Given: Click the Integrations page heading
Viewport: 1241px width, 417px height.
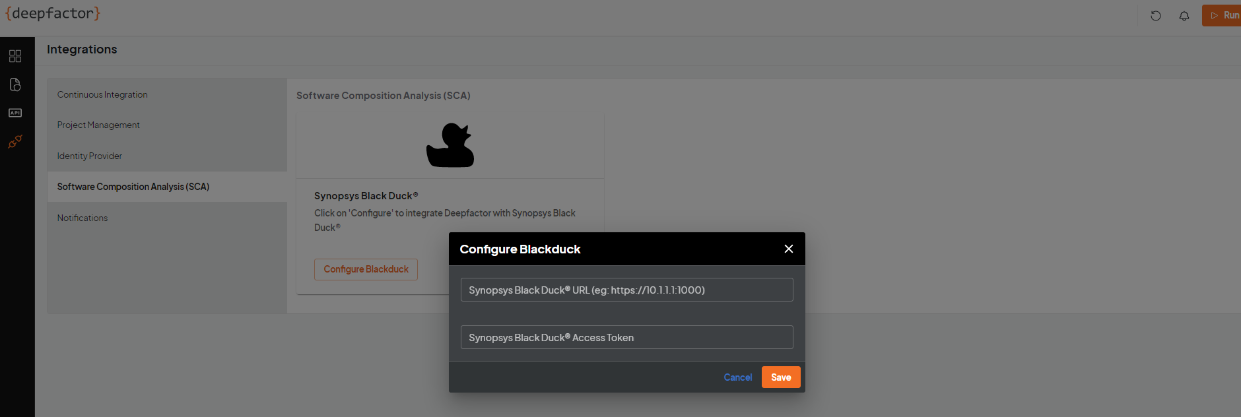Looking at the screenshot, I should point(82,49).
